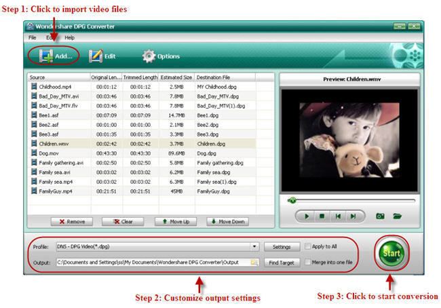The width and height of the screenshot is (441, 308).
Task: Click the Move Down button
Action: click(227, 222)
